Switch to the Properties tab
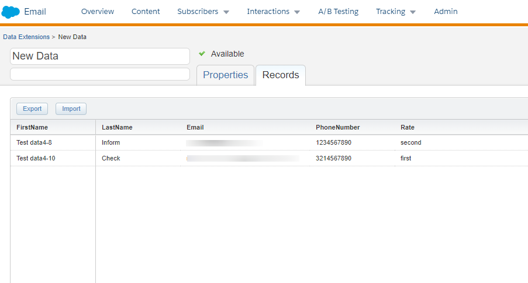528x283 pixels. (225, 75)
